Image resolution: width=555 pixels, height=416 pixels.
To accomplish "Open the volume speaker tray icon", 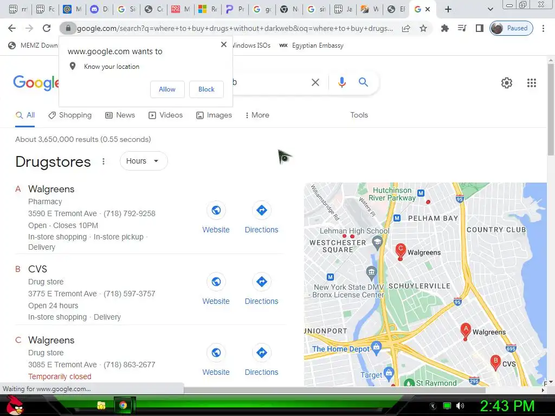I will [x=460, y=406].
